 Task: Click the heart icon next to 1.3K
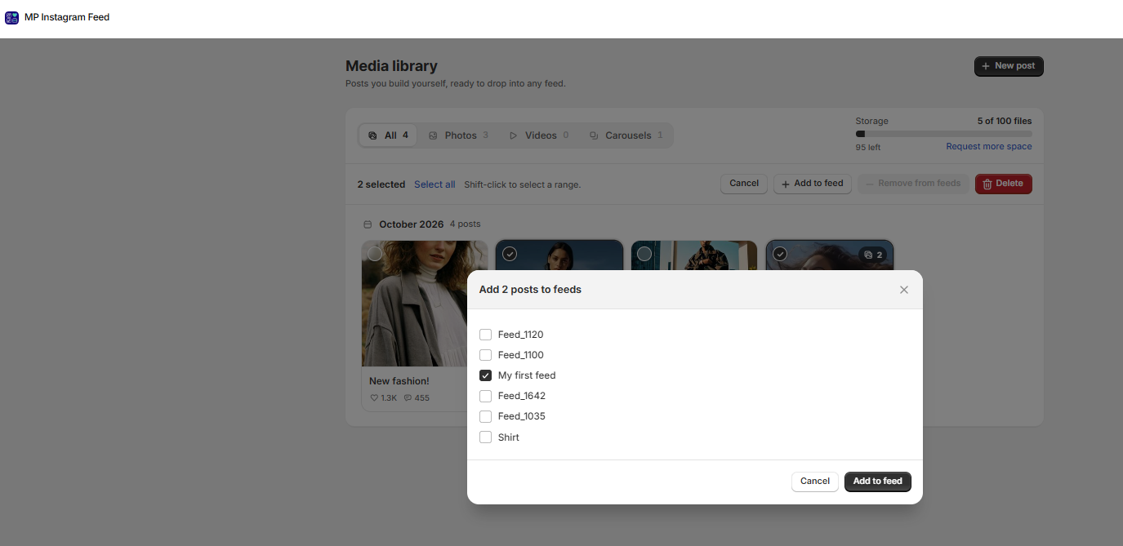point(374,398)
